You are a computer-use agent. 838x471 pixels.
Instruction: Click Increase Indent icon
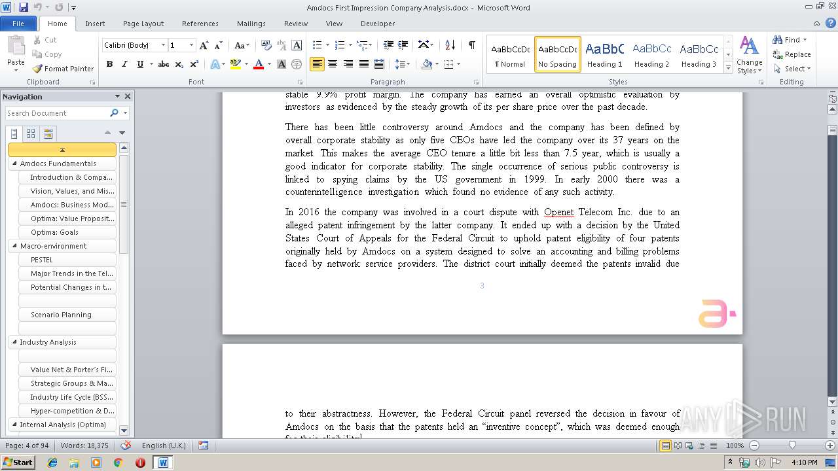click(403, 45)
